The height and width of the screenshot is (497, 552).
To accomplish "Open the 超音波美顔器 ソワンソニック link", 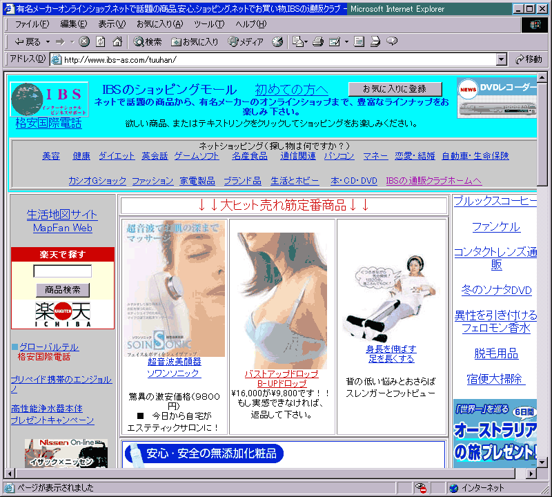I will [x=175, y=367].
